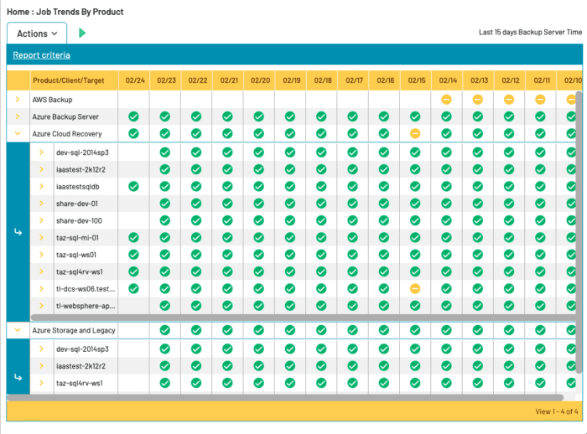Click the 02/24 column header

click(x=135, y=80)
